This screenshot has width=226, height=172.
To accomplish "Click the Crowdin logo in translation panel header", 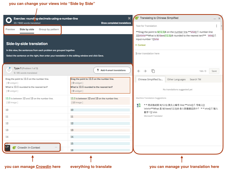I will (x=137, y=18).
